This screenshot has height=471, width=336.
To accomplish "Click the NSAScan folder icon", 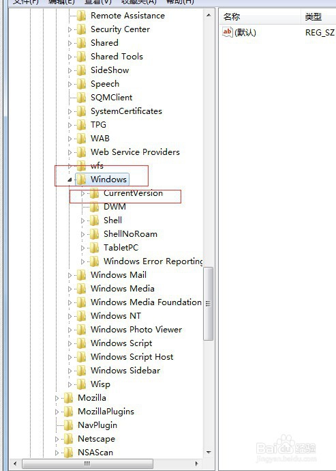I will pos(68,453).
